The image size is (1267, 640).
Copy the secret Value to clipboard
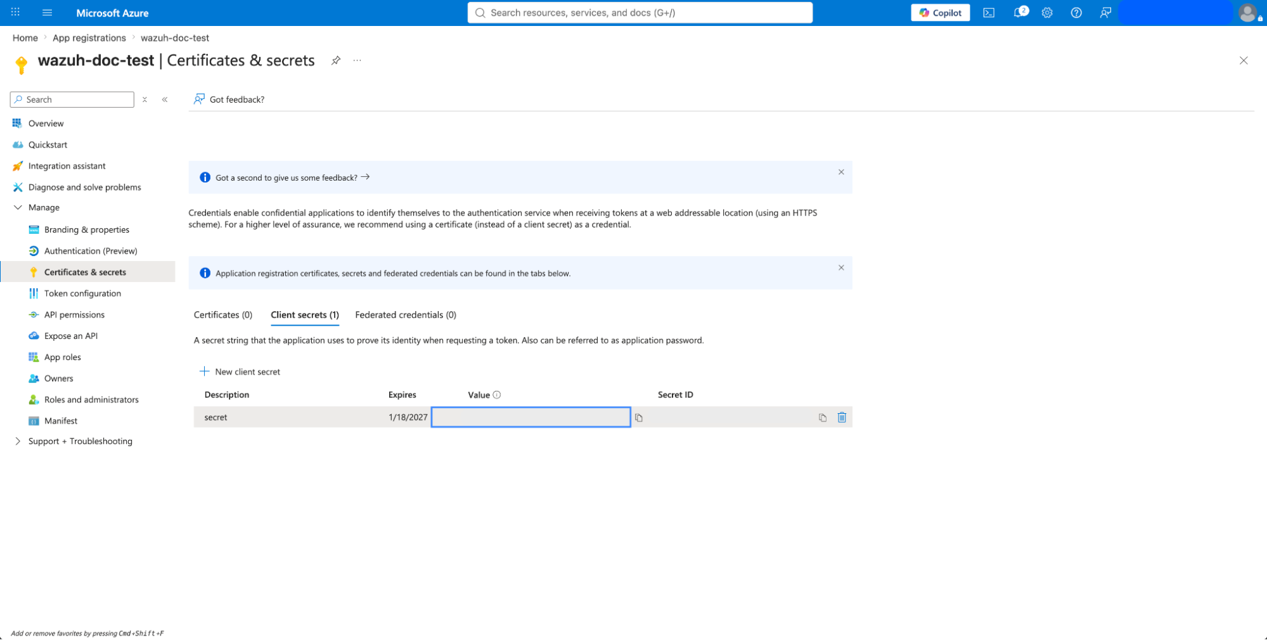[639, 418]
